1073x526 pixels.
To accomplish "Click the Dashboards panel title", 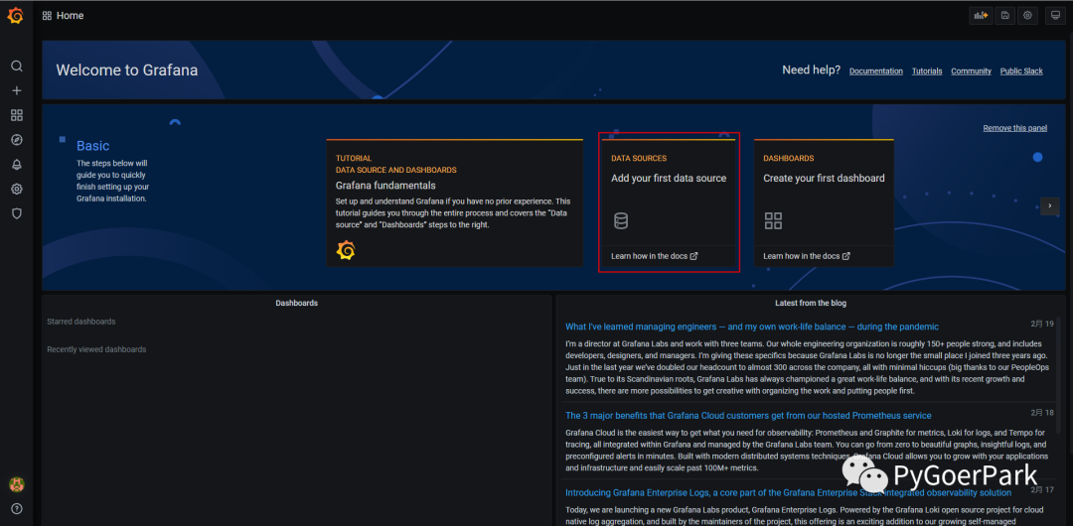I will 296,303.
